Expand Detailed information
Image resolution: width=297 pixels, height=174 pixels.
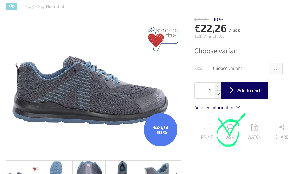217,108
